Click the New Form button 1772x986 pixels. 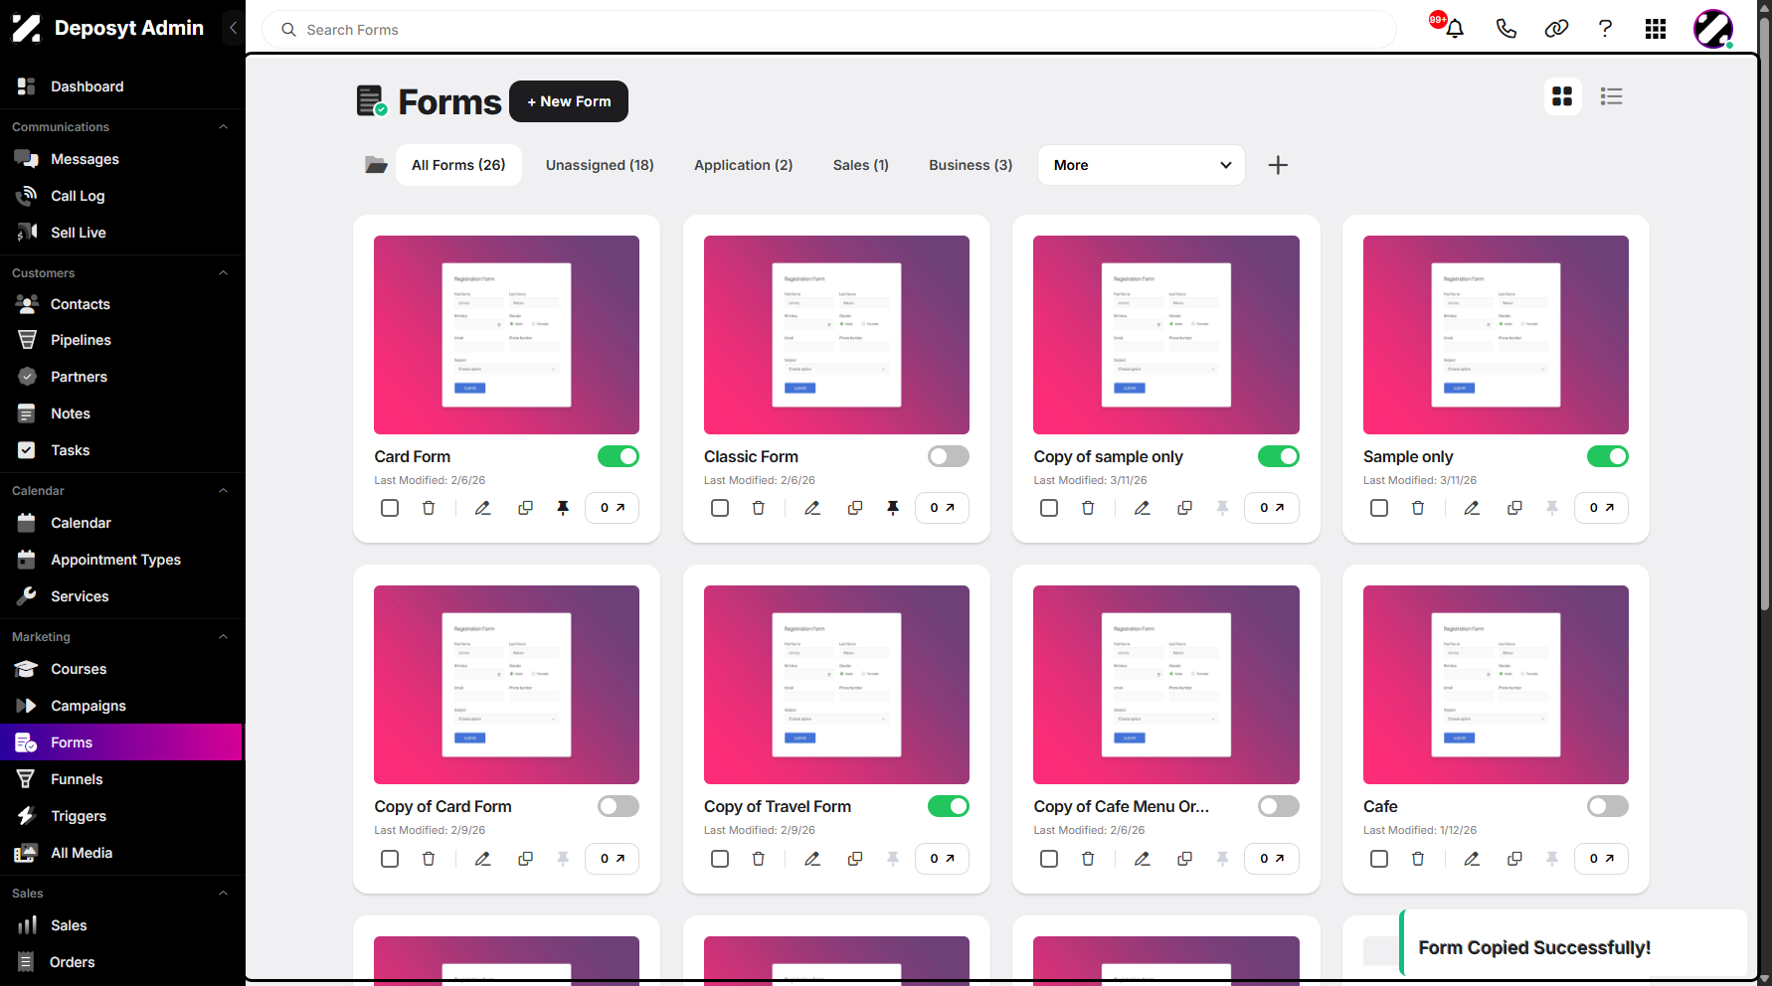click(569, 101)
